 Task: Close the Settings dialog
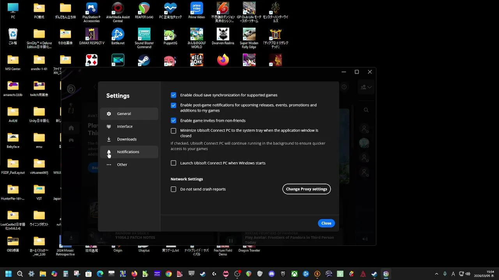(x=326, y=223)
